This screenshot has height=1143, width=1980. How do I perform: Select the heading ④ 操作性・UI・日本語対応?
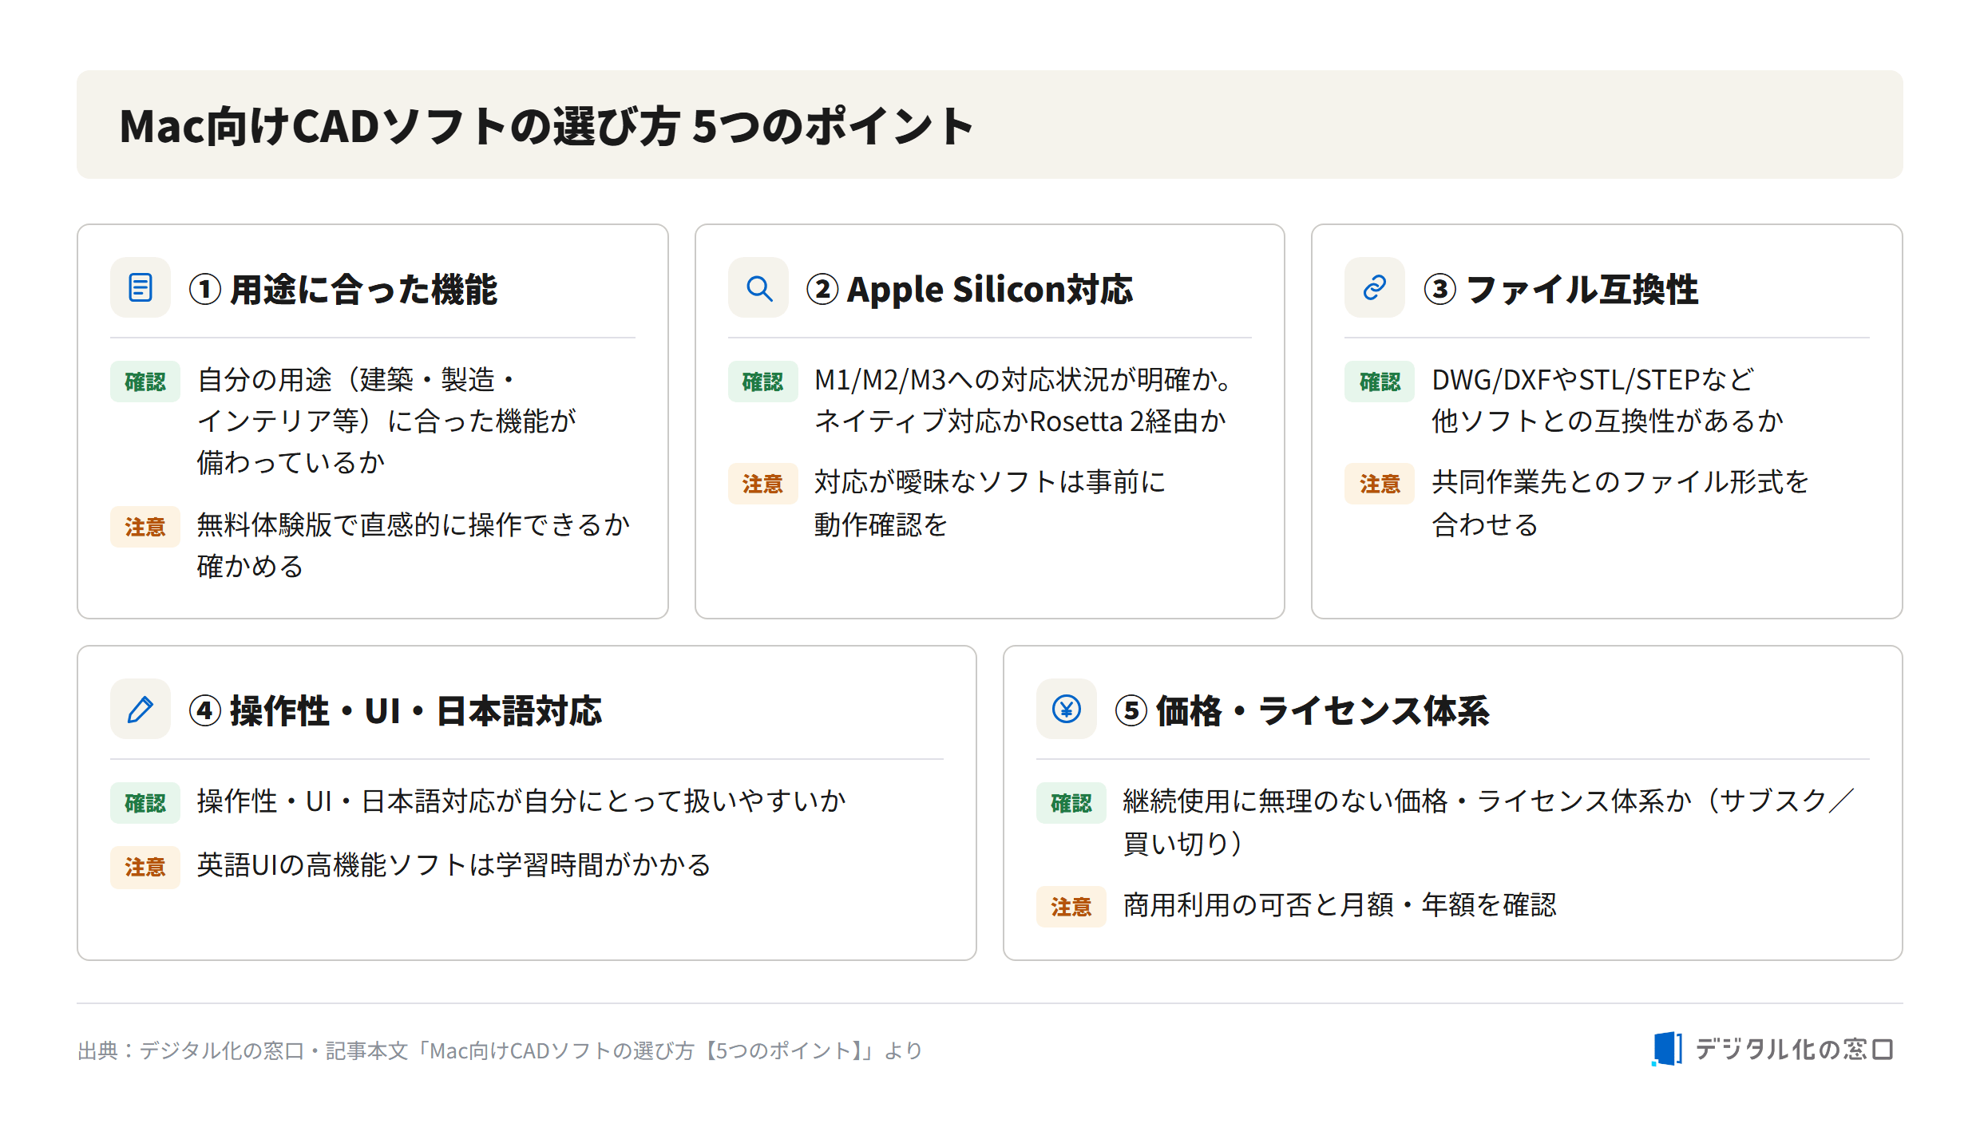[395, 710]
